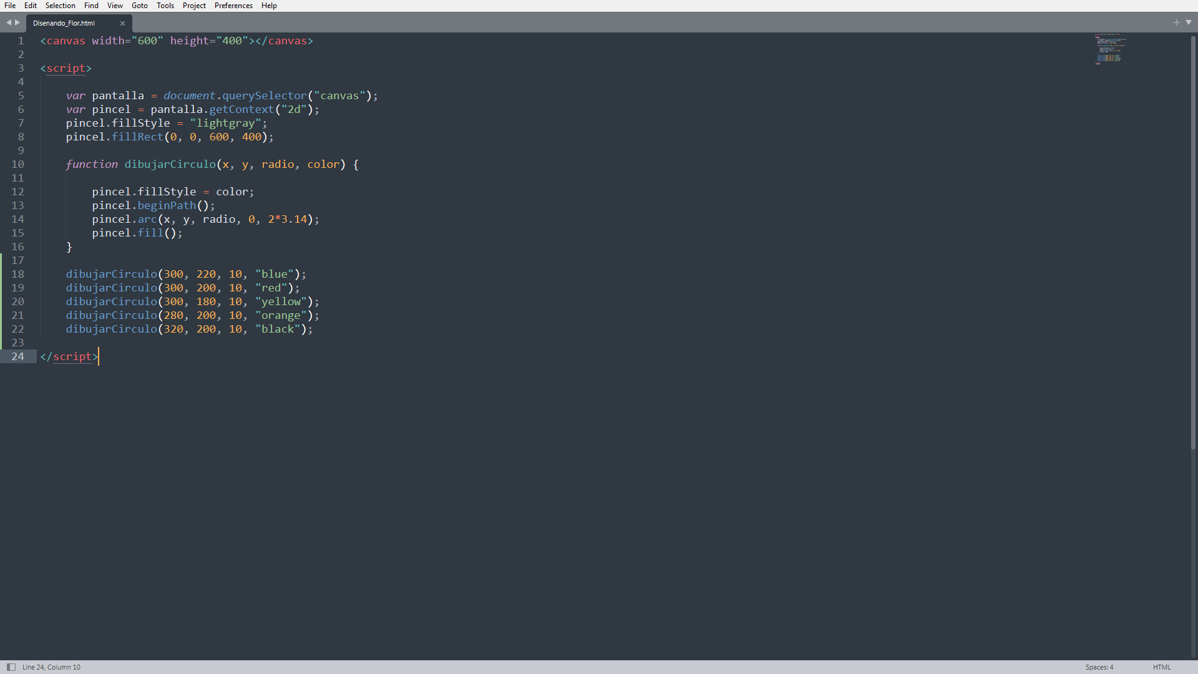Click the arc call on line 14
1198x674 pixels.
147,219
